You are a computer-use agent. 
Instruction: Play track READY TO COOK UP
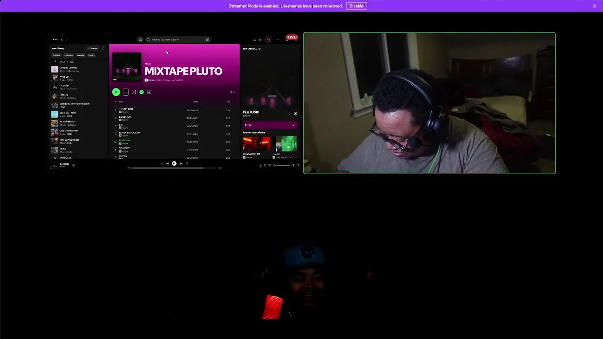click(x=173, y=134)
